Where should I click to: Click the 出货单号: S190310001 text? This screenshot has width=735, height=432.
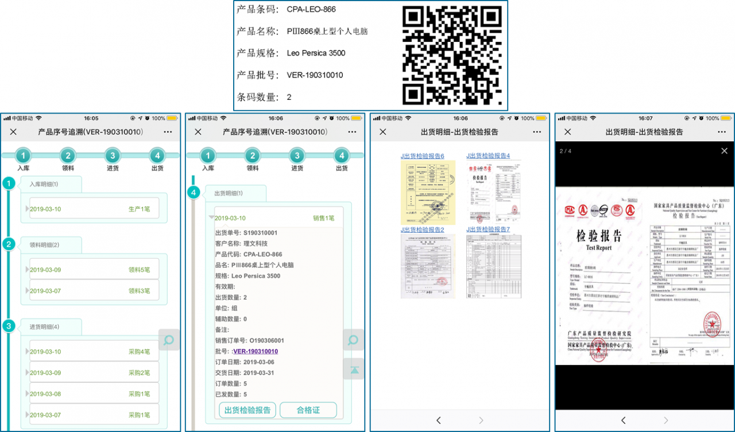point(246,233)
